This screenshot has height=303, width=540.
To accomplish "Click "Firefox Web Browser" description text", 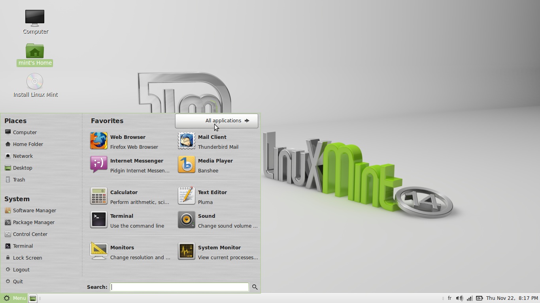I will coord(134,147).
